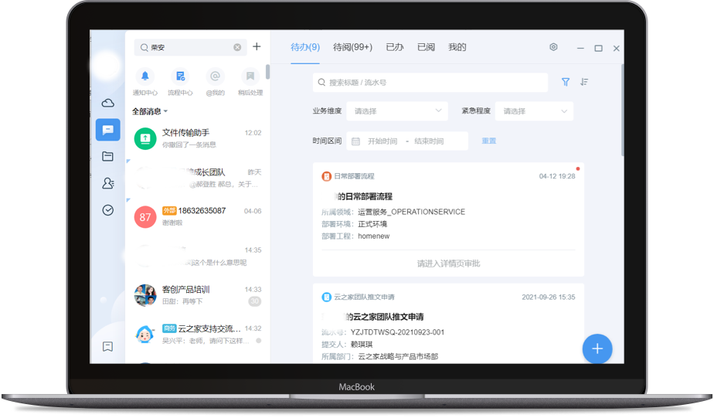Click the homenew project value
Image resolution: width=714 pixels, height=418 pixels.
(x=374, y=236)
